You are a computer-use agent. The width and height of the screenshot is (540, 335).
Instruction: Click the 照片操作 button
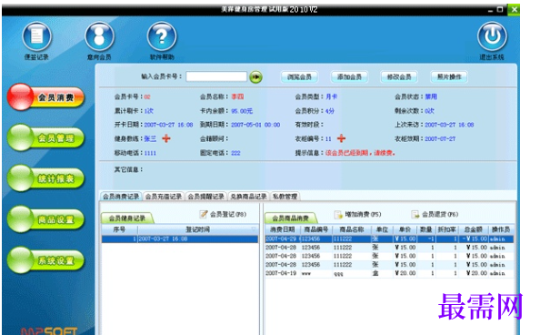[x=449, y=76]
